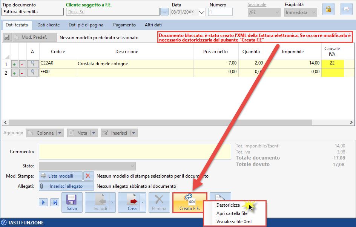The image size is (356, 227).
Task: Open the Data date picker dropdown
Action: (202, 12)
